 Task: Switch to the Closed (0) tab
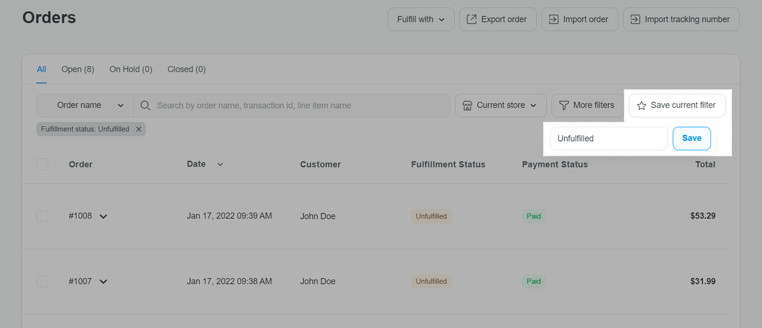tap(187, 69)
